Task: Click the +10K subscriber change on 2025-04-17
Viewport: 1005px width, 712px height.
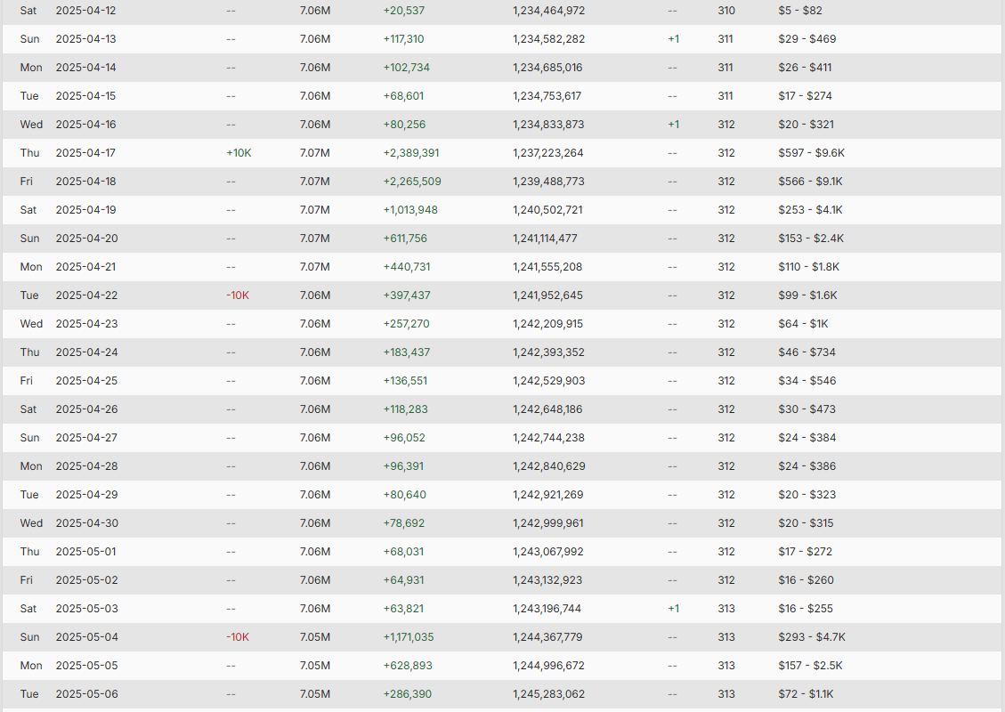Action: pyautogui.click(x=239, y=153)
